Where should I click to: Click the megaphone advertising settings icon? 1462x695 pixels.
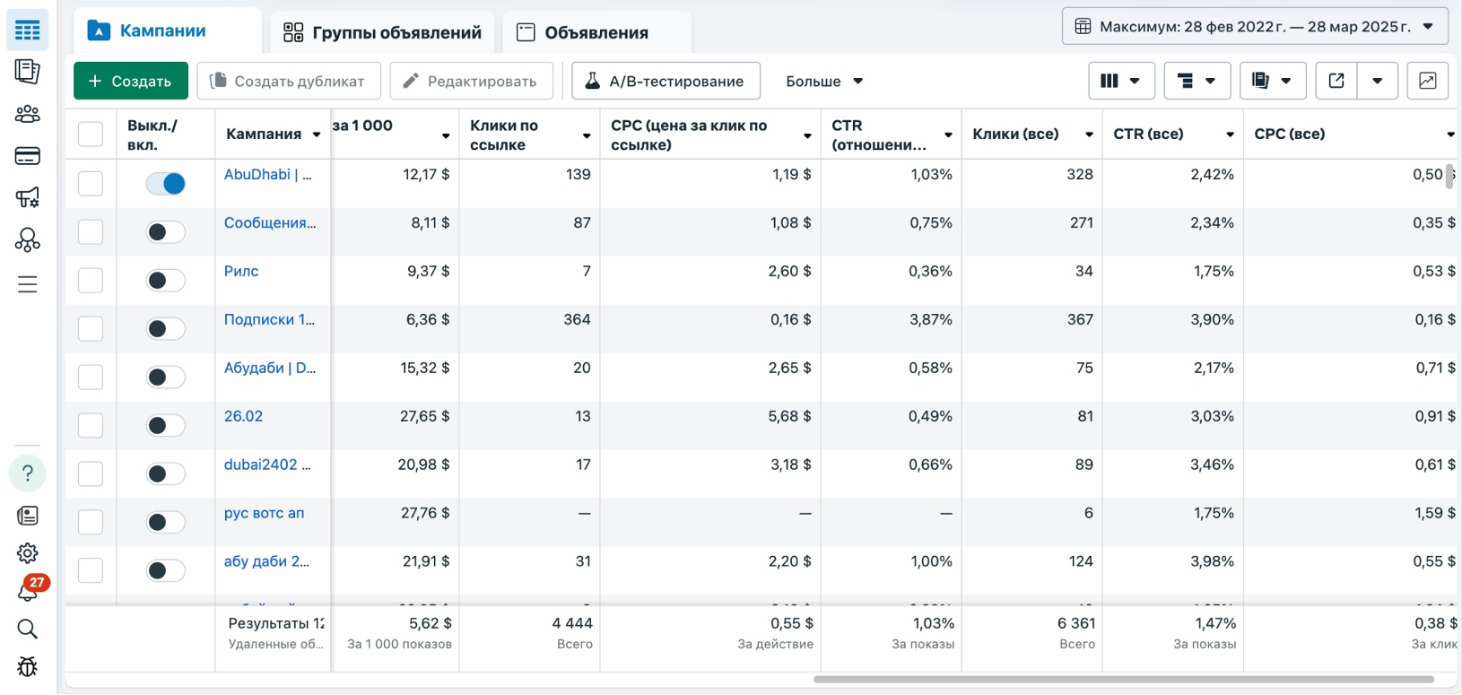tap(27, 197)
